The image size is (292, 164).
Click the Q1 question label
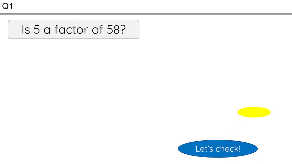pos(7,6)
